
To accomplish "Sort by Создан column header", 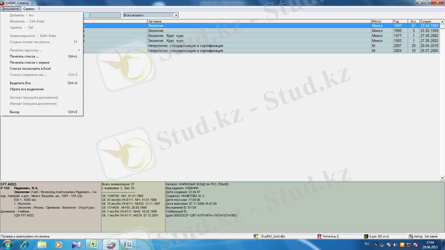I will click(429, 21).
